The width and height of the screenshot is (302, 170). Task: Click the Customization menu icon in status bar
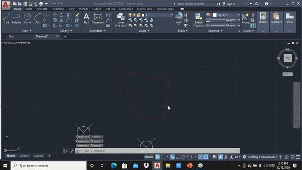298,157
